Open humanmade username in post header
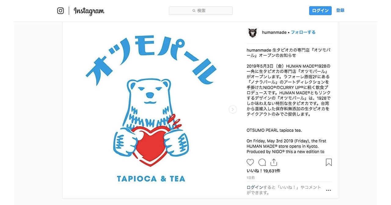 (274, 32)
